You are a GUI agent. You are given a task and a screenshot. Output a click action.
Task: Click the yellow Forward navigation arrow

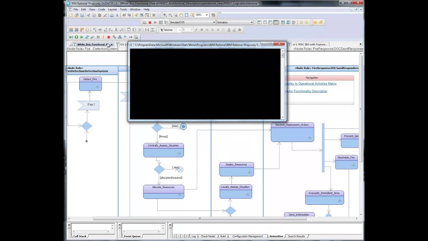[306, 22]
